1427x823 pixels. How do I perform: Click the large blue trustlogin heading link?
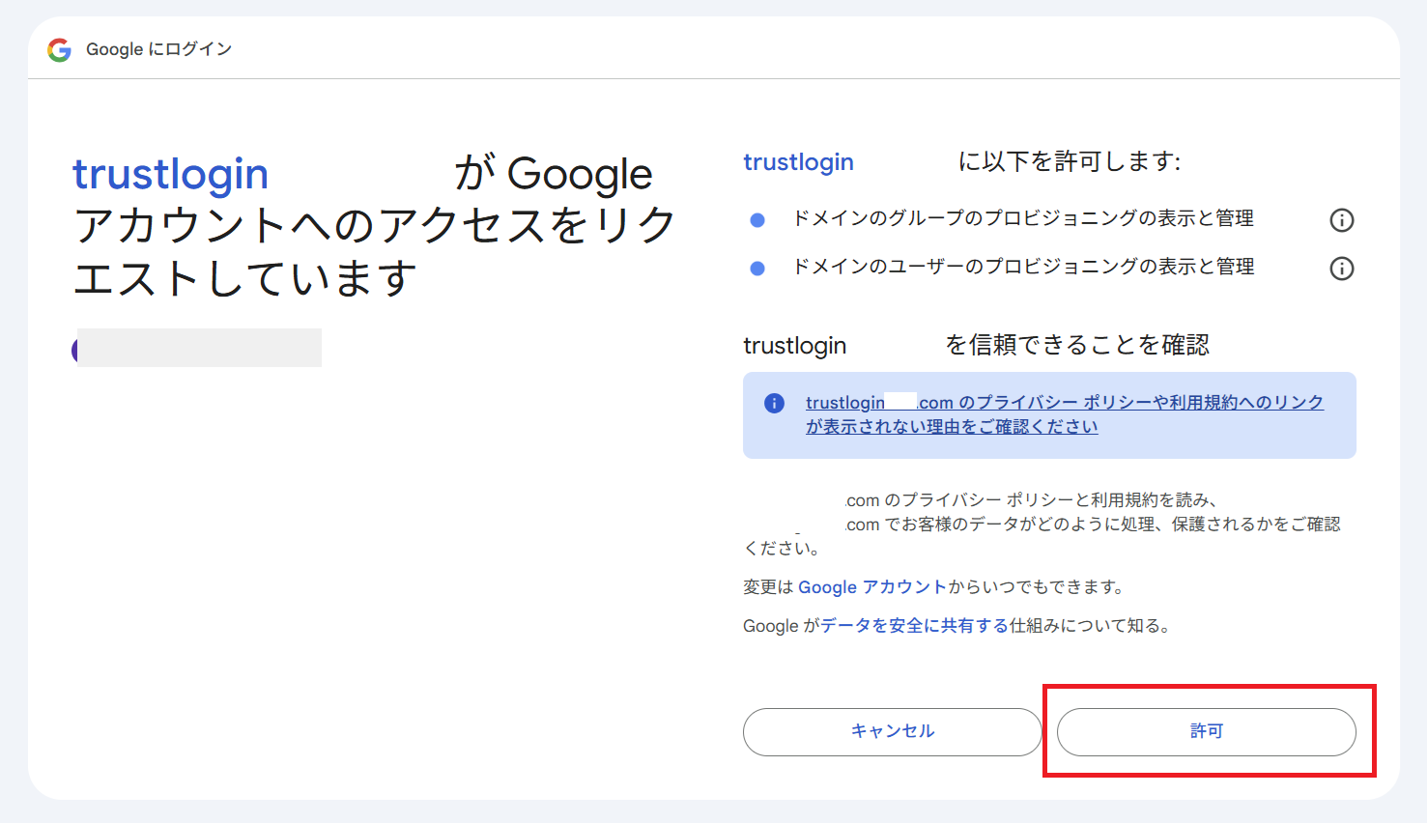(171, 175)
